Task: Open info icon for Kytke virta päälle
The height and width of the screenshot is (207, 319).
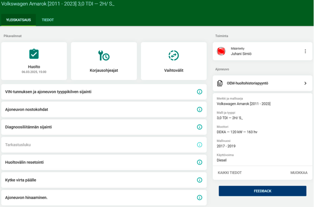Action: [x=199, y=180]
